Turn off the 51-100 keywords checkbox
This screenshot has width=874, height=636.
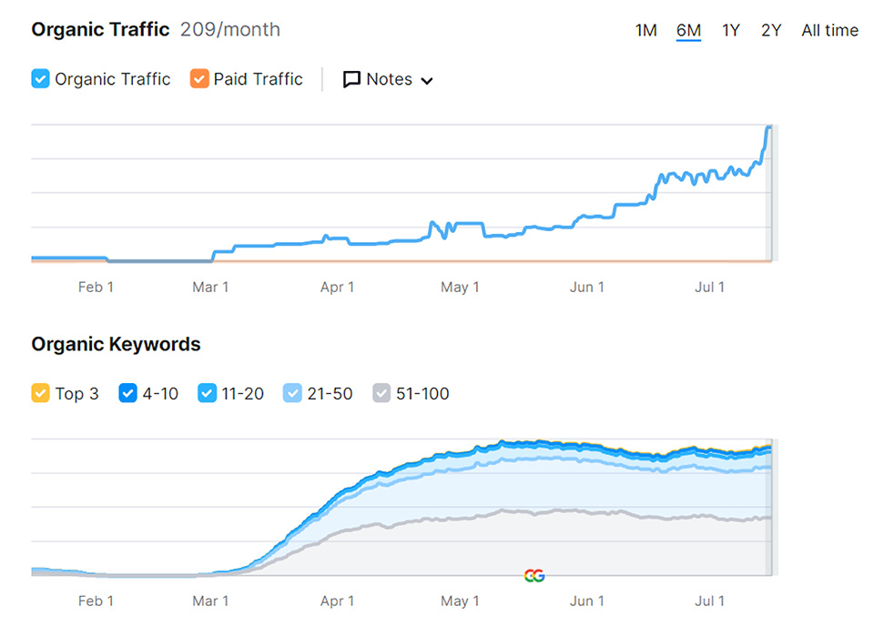(381, 394)
